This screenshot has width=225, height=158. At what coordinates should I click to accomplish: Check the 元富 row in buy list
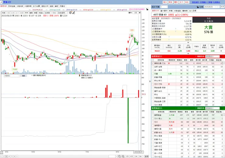pyautogui.click(x=153, y=74)
